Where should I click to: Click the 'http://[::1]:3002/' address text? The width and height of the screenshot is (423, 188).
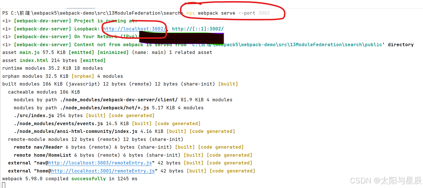(x=198, y=29)
